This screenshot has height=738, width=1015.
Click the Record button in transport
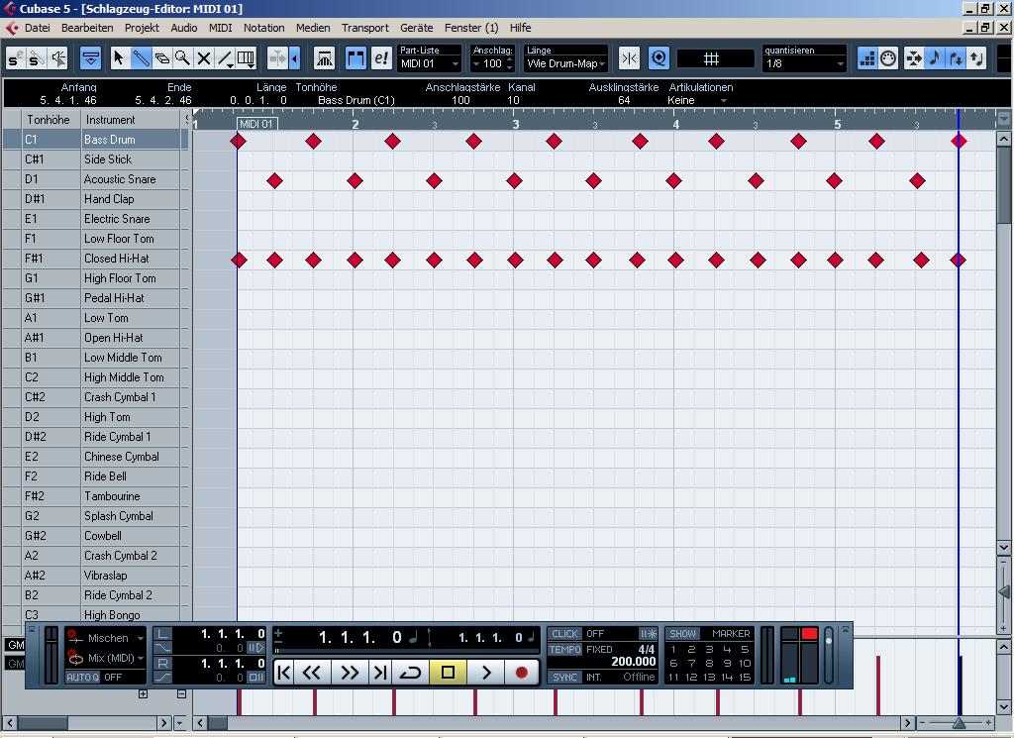click(521, 673)
